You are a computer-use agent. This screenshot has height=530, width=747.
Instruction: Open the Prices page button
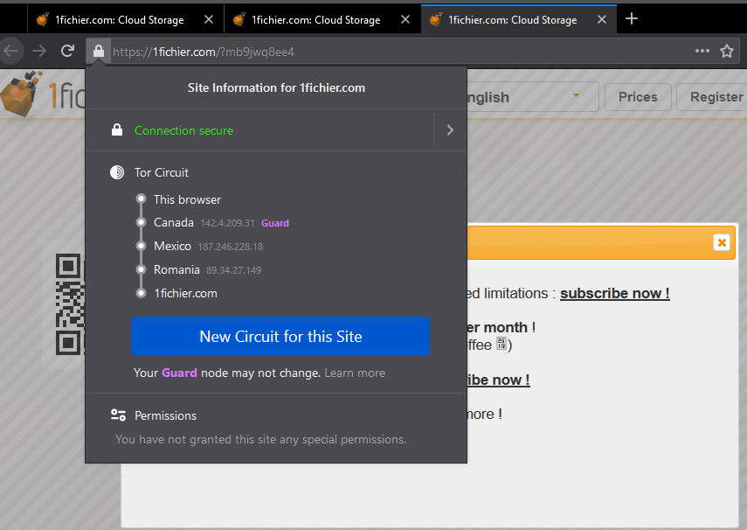[638, 97]
